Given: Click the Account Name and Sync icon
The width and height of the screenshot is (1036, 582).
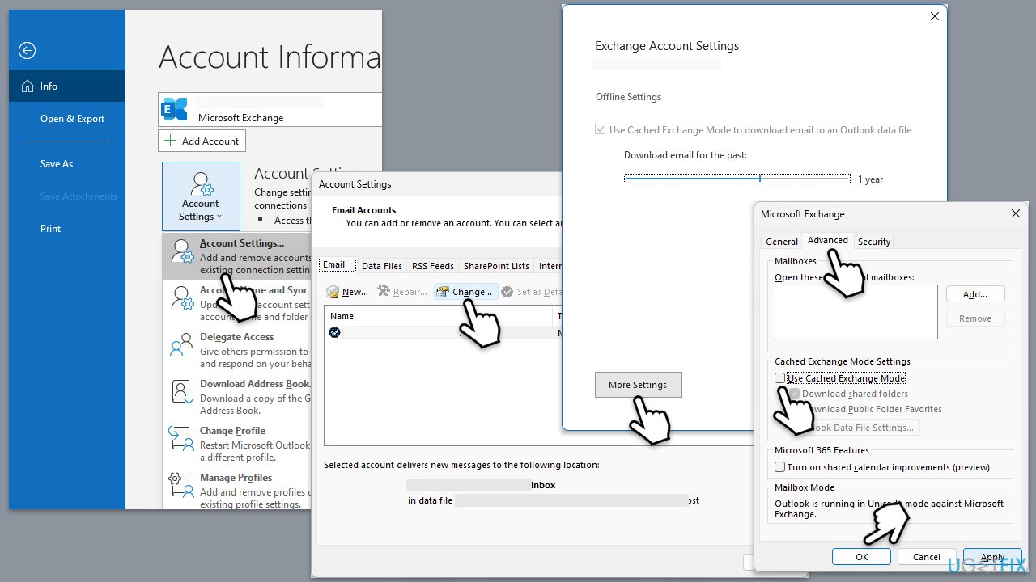Looking at the screenshot, I should [x=181, y=298].
